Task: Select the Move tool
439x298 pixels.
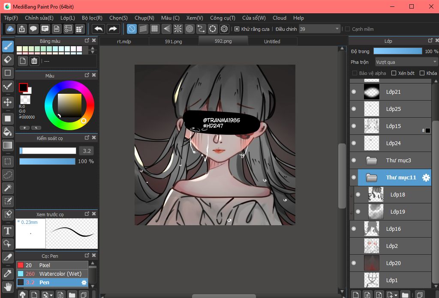Action: [x=8, y=102]
